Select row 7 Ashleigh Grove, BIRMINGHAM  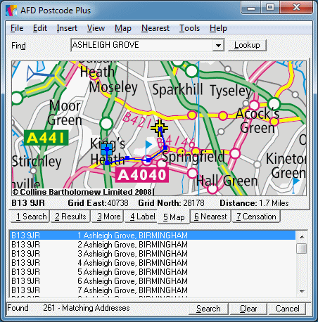[153, 290]
